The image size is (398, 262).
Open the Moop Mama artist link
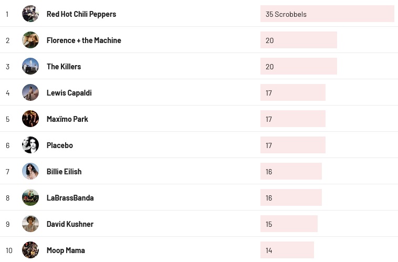click(x=66, y=250)
